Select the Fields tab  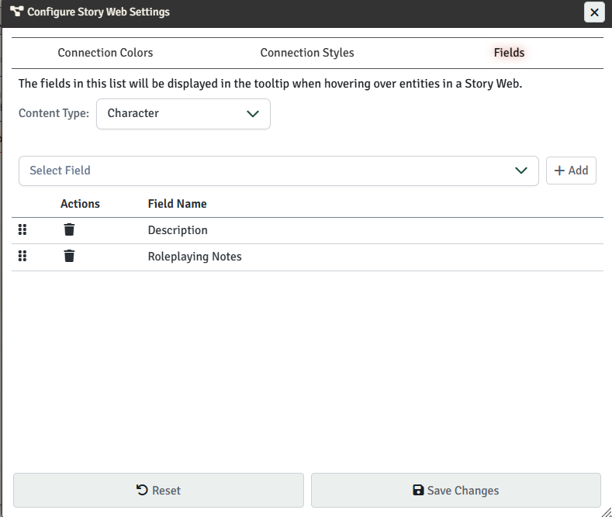point(509,53)
